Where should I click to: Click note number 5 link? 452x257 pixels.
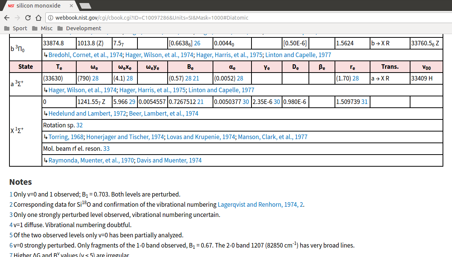tap(11, 235)
